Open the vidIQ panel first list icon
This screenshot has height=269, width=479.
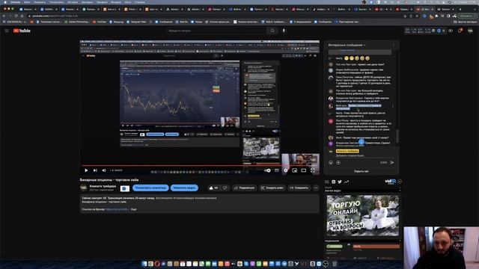326,182
